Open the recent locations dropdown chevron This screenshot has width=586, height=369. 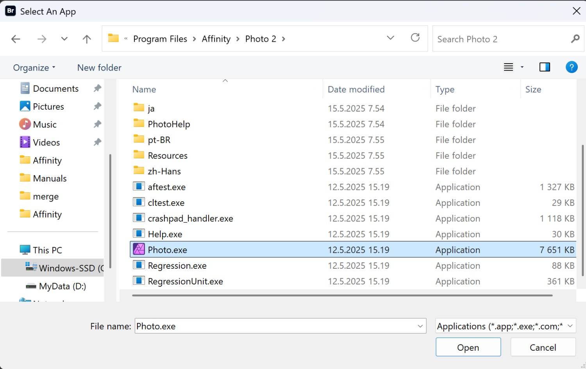click(64, 39)
